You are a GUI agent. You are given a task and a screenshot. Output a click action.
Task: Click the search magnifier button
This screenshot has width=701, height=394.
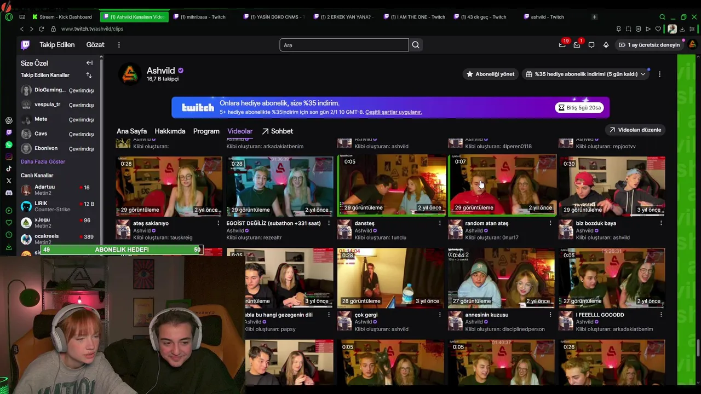(416, 45)
